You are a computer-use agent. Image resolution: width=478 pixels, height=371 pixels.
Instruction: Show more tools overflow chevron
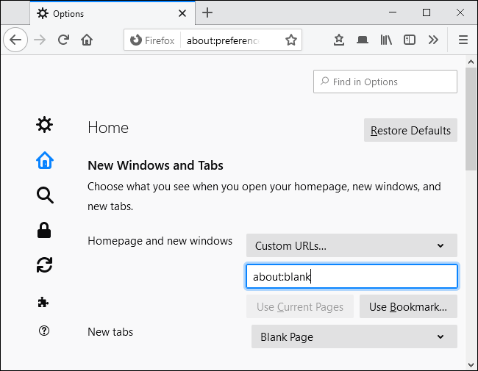tap(433, 40)
